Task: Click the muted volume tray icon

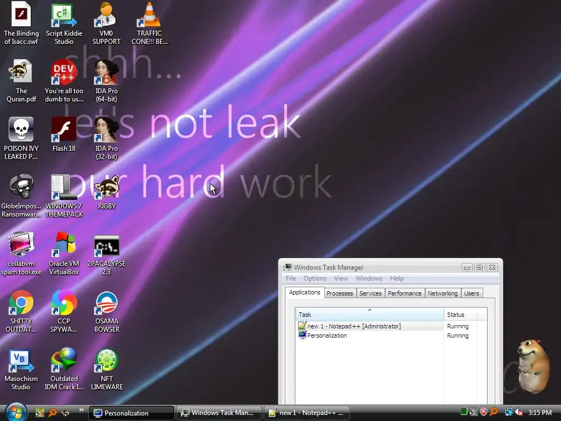Action: tap(519, 412)
